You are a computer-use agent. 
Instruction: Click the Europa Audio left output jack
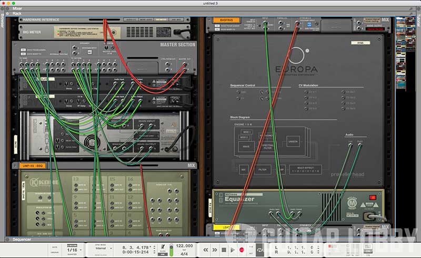click(x=350, y=145)
